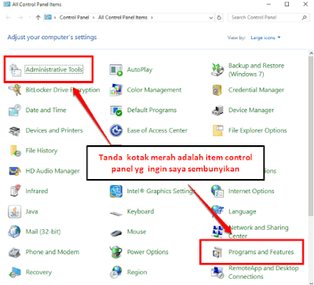Open Default Programs icon
314x285 pixels.
tap(116, 110)
